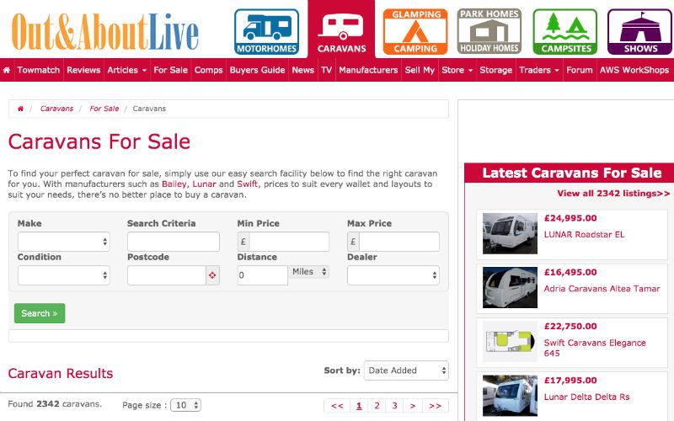Open the Condition dropdown

64,275
